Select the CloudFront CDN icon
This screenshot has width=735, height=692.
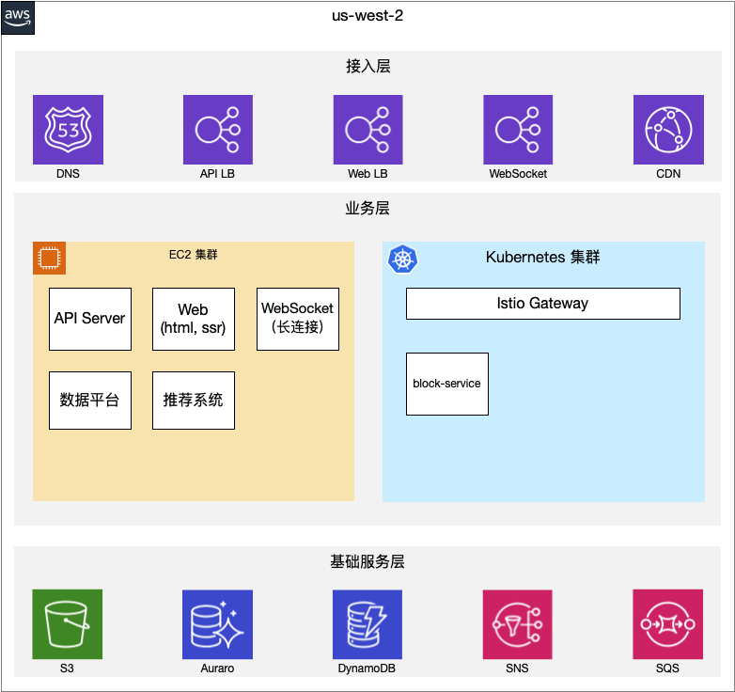click(668, 130)
